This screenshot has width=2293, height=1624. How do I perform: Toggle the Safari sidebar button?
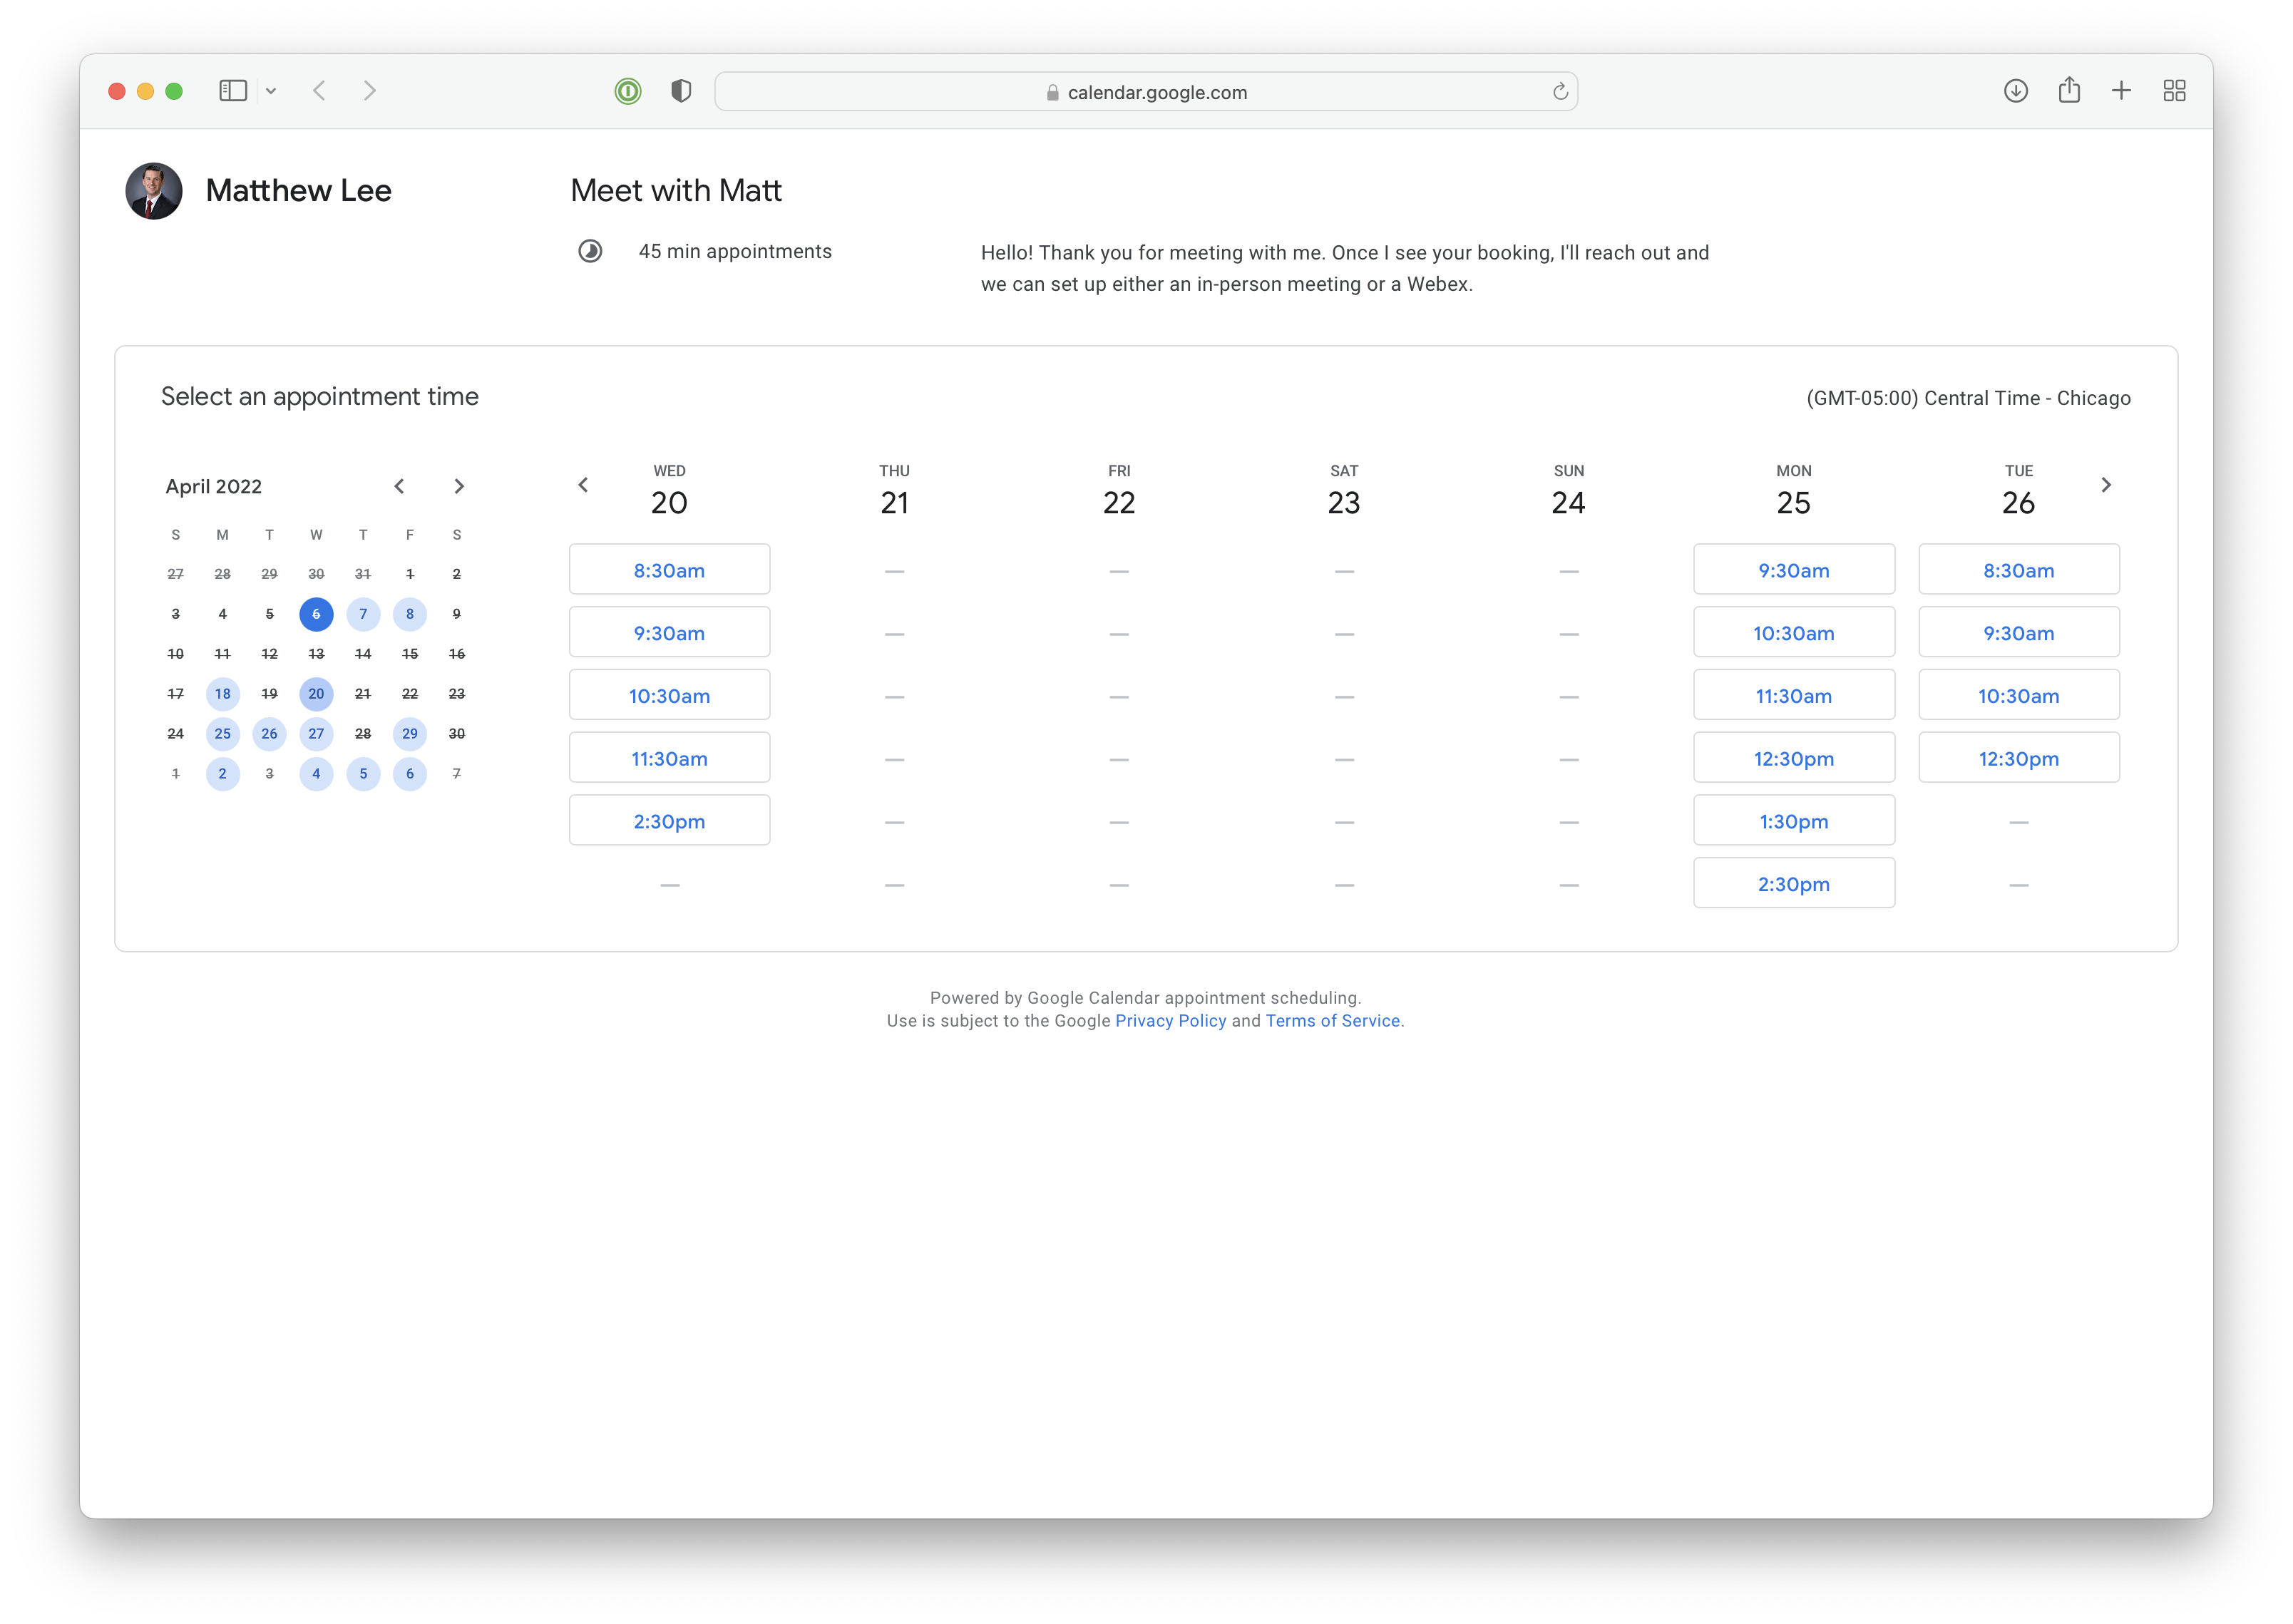pos(232,91)
